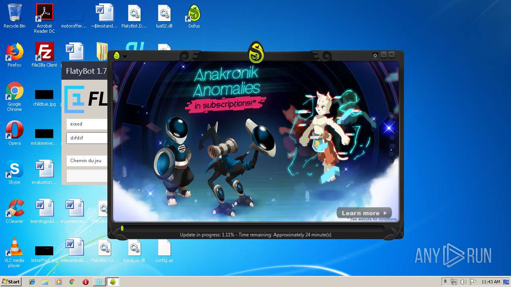Select the childtue.jpg desktop file

pos(44,98)
